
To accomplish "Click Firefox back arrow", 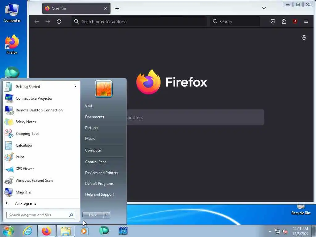I will 37,22.
